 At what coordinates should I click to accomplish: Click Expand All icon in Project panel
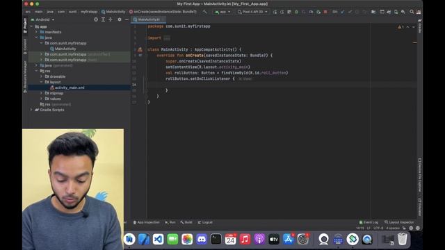[x=104, y=19]
